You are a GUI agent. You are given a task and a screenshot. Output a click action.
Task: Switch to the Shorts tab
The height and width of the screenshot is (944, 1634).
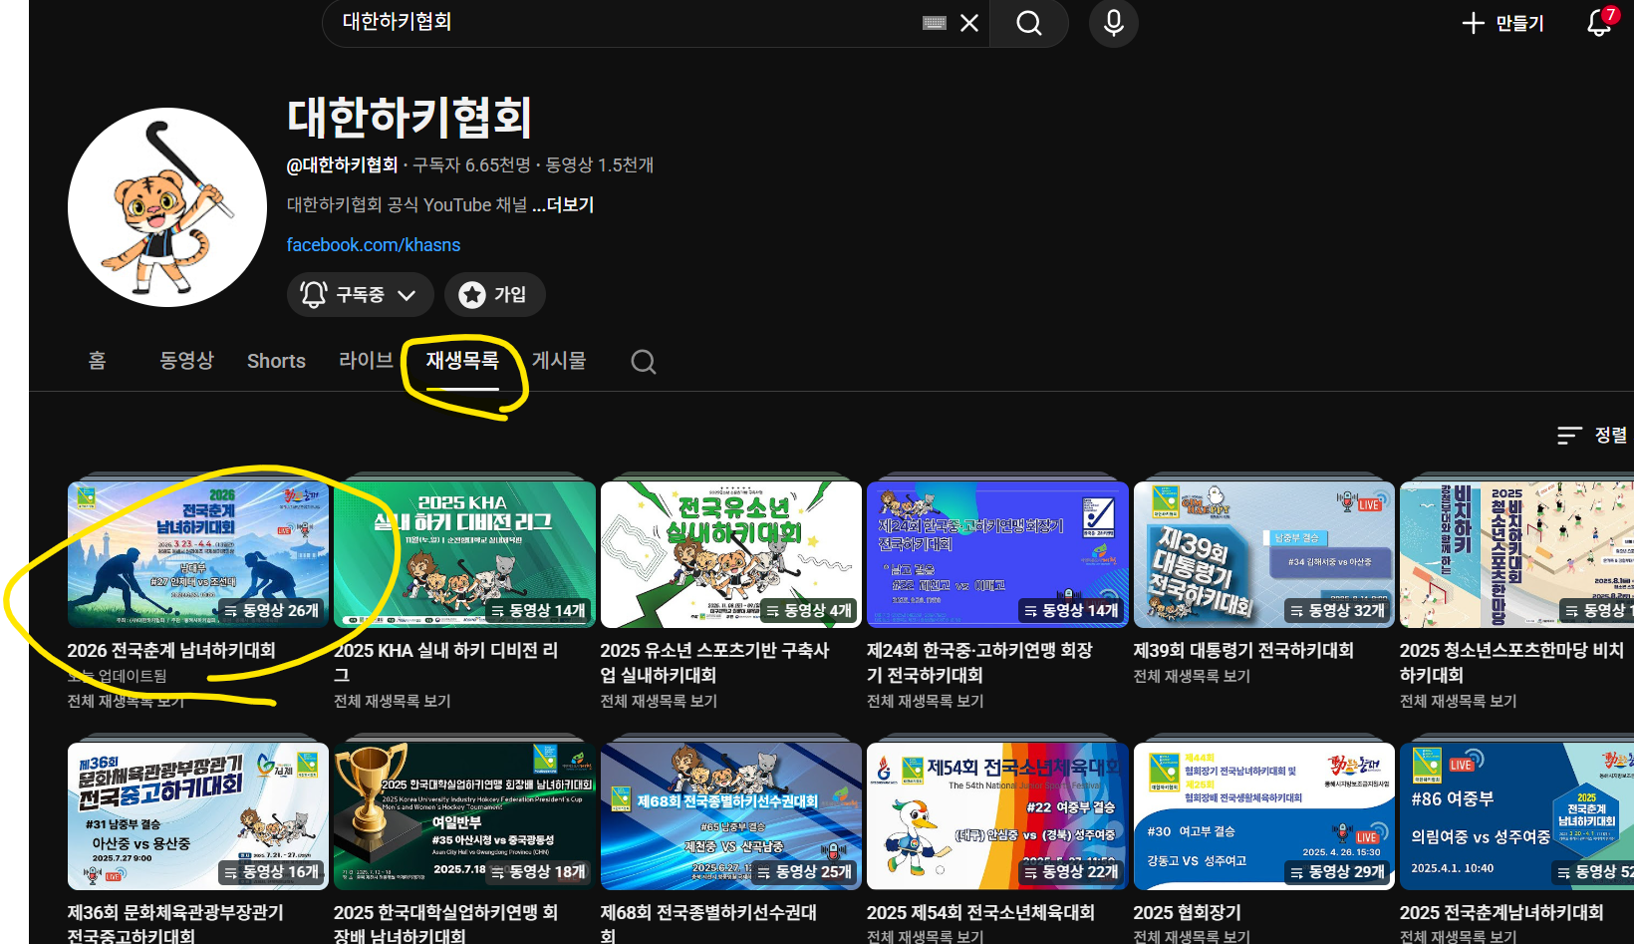(x=276, y=361)
